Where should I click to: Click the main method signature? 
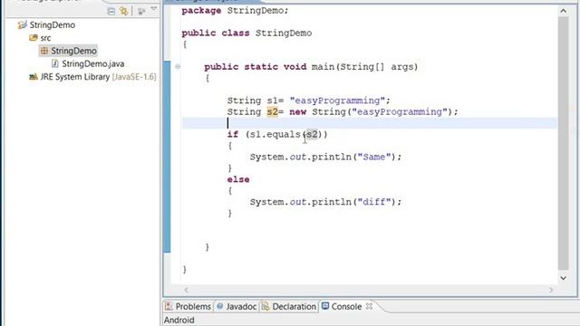[x=311, y=66]
